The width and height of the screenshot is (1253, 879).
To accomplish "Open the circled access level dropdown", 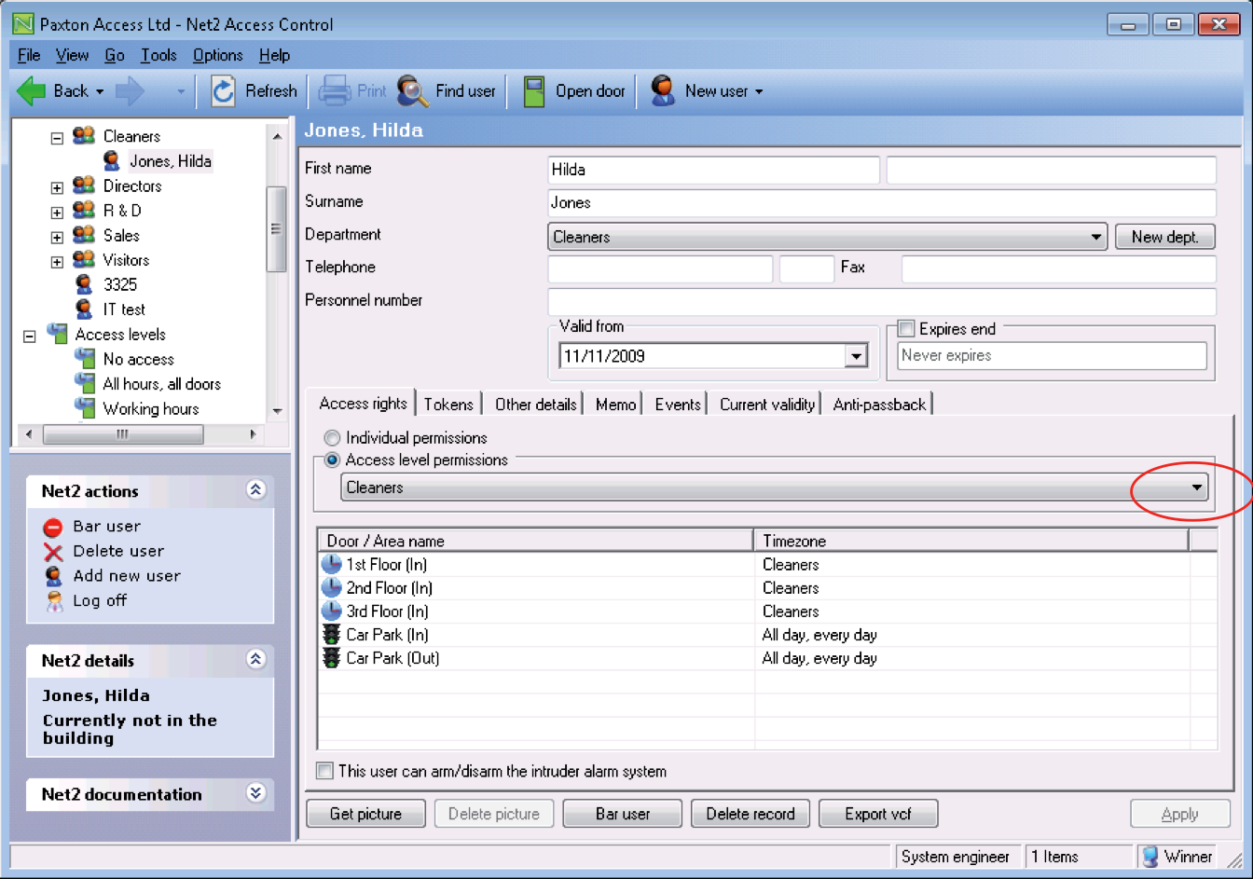I will click(1197, 487).
